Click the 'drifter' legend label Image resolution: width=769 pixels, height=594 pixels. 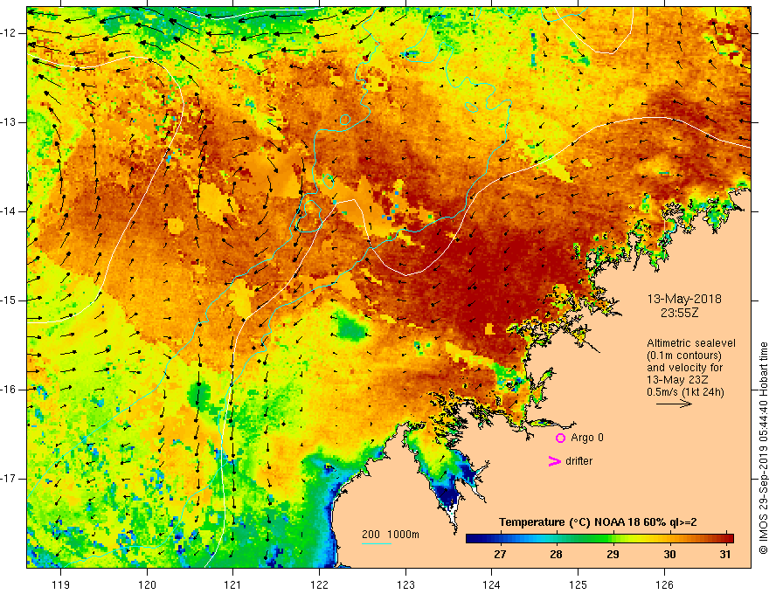pos(578,461)
